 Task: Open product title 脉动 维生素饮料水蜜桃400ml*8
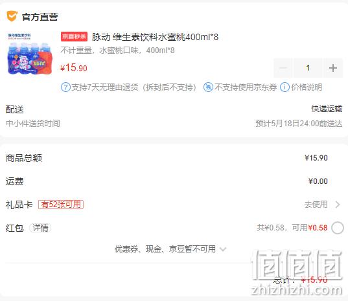click(155, 37)
